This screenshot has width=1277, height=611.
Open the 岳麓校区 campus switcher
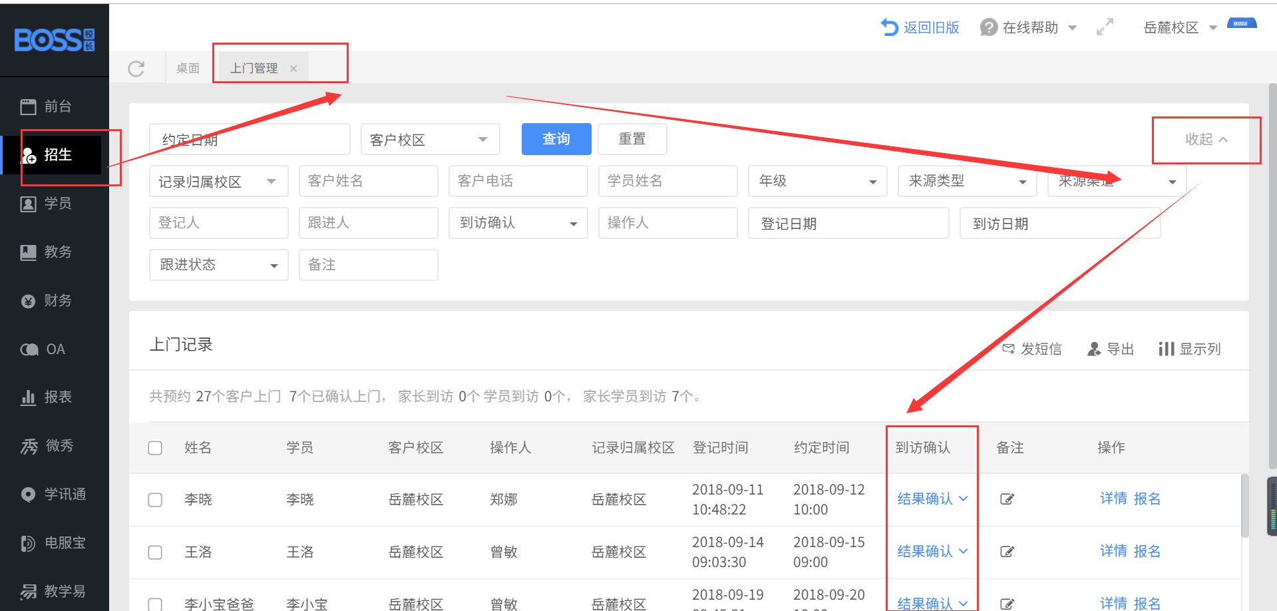(x=1180, y=27)
